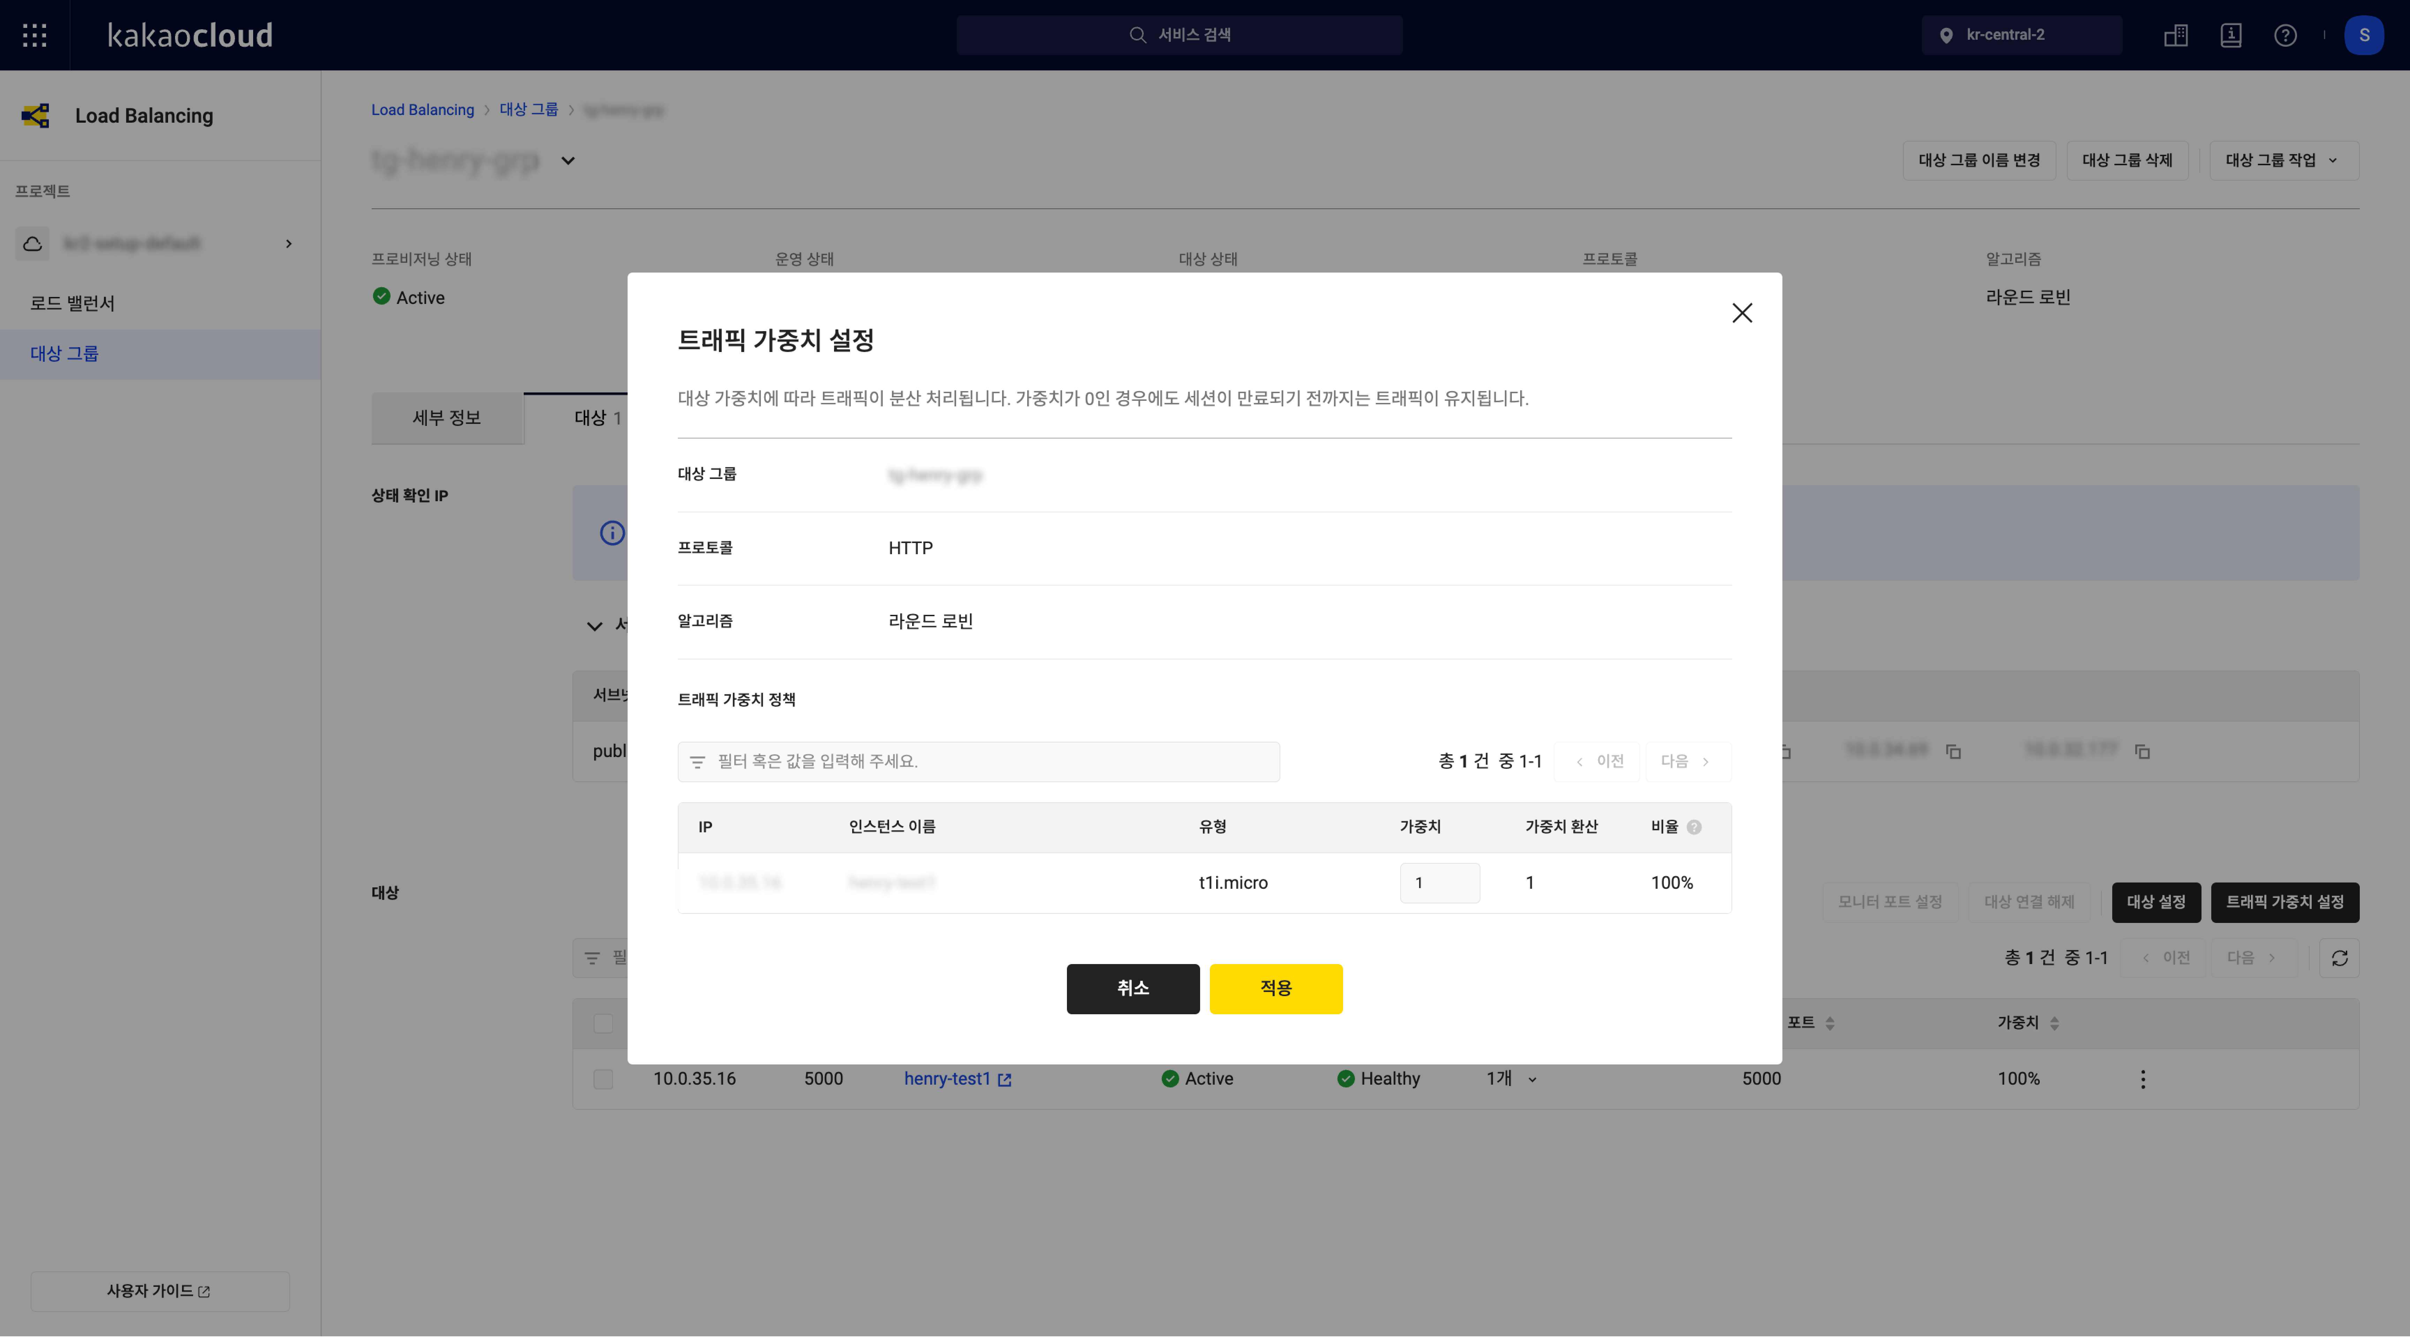Click the yellow 적용 button
The width and height of the screenshot is (2410, 1337).
1276,989
